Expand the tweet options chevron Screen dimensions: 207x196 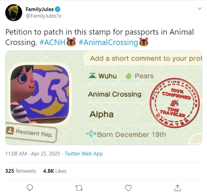pyautogui.click(x=199, y=9)
